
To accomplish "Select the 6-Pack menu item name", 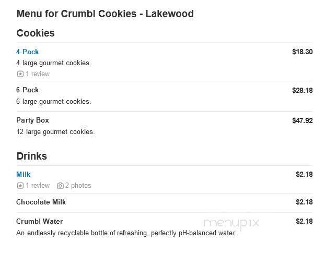I will point(27,90).
